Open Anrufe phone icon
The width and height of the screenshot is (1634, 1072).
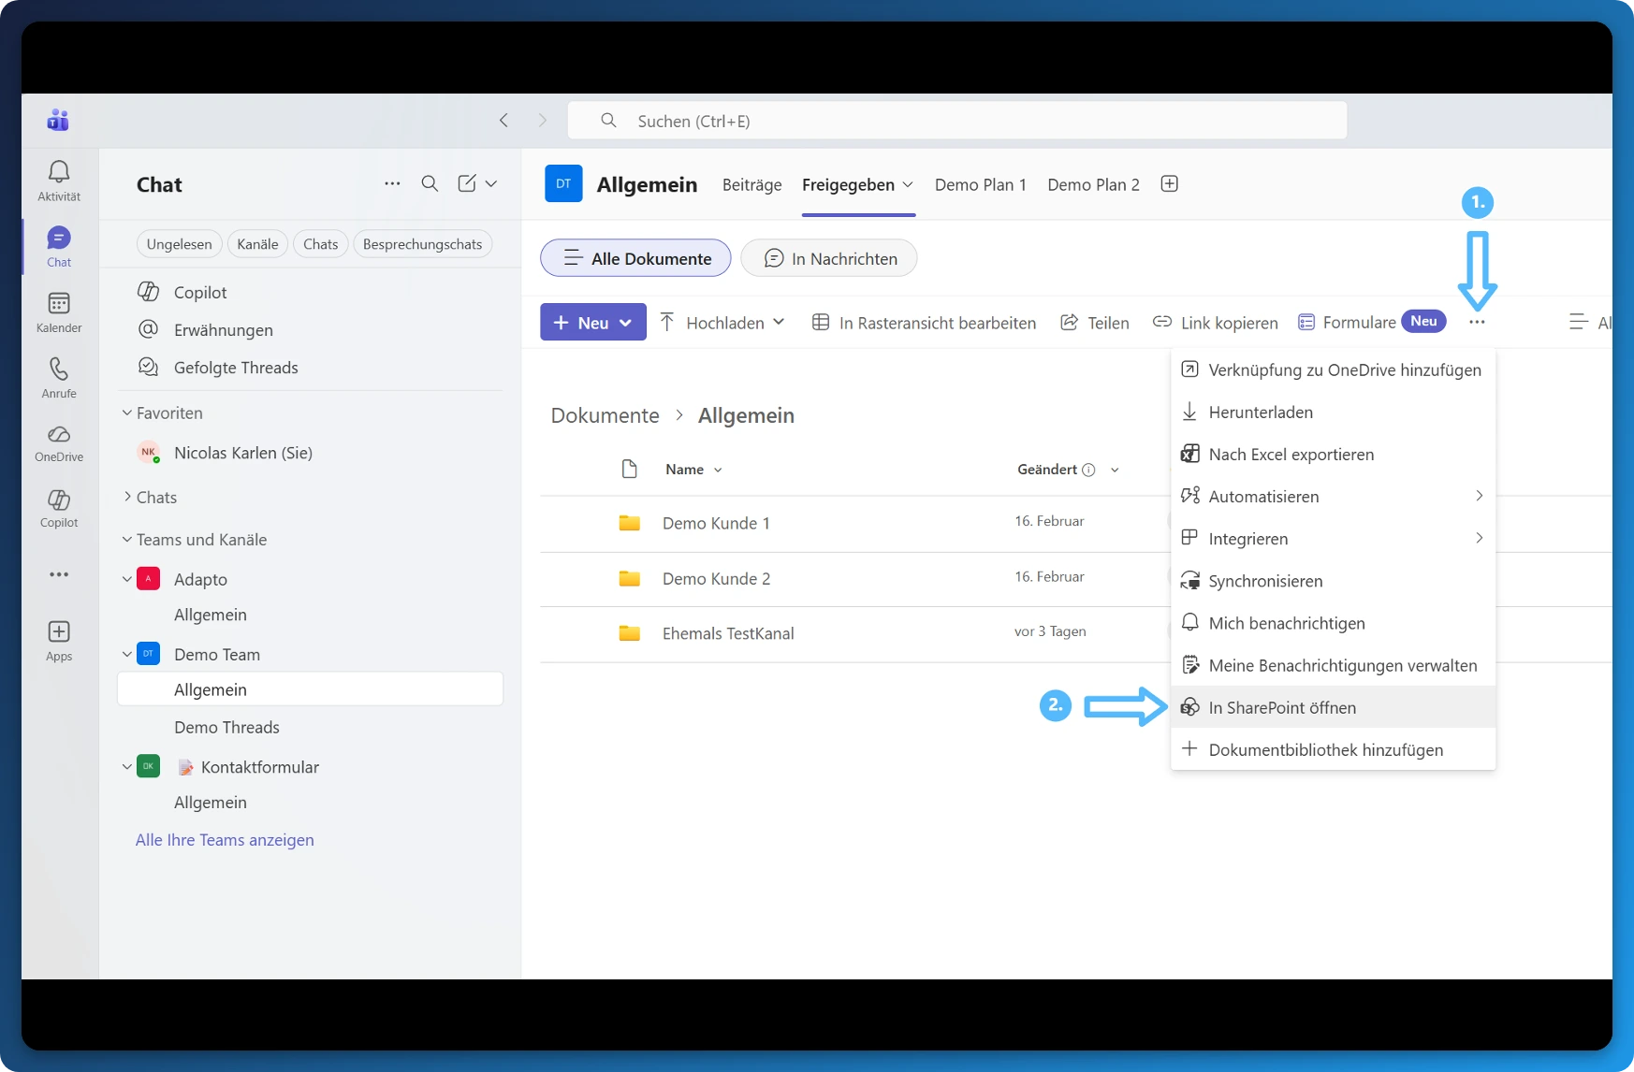coord(59,377)
